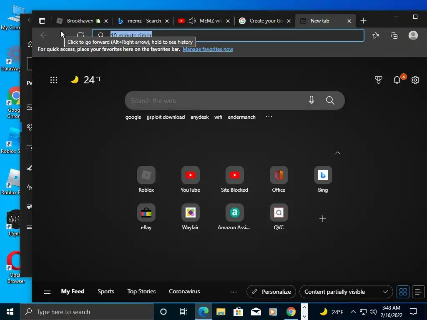Search recent term endermanch
Image resolution: width=427 pixels, height=320 pixels.
click(x=241, y=117)
